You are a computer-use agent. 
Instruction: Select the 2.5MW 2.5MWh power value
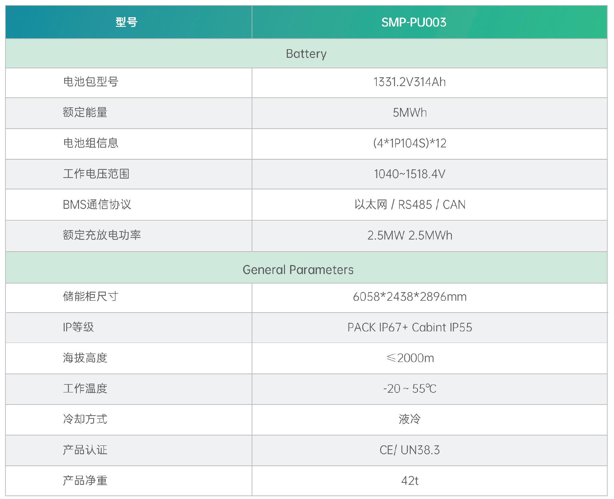point(410,236)
